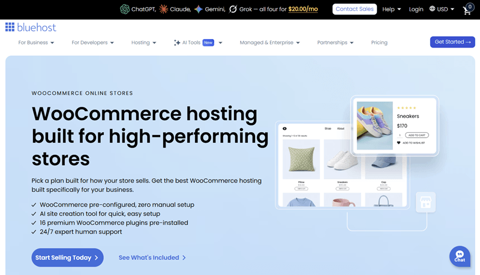The width and height of the screenshot is (480, 275).
Task: Expand the For Business menu
Action: tap(36, 43)
